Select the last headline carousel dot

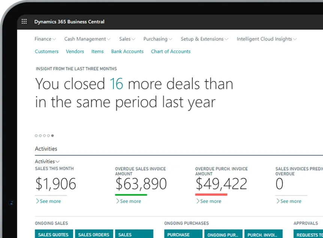coord(52,135)
